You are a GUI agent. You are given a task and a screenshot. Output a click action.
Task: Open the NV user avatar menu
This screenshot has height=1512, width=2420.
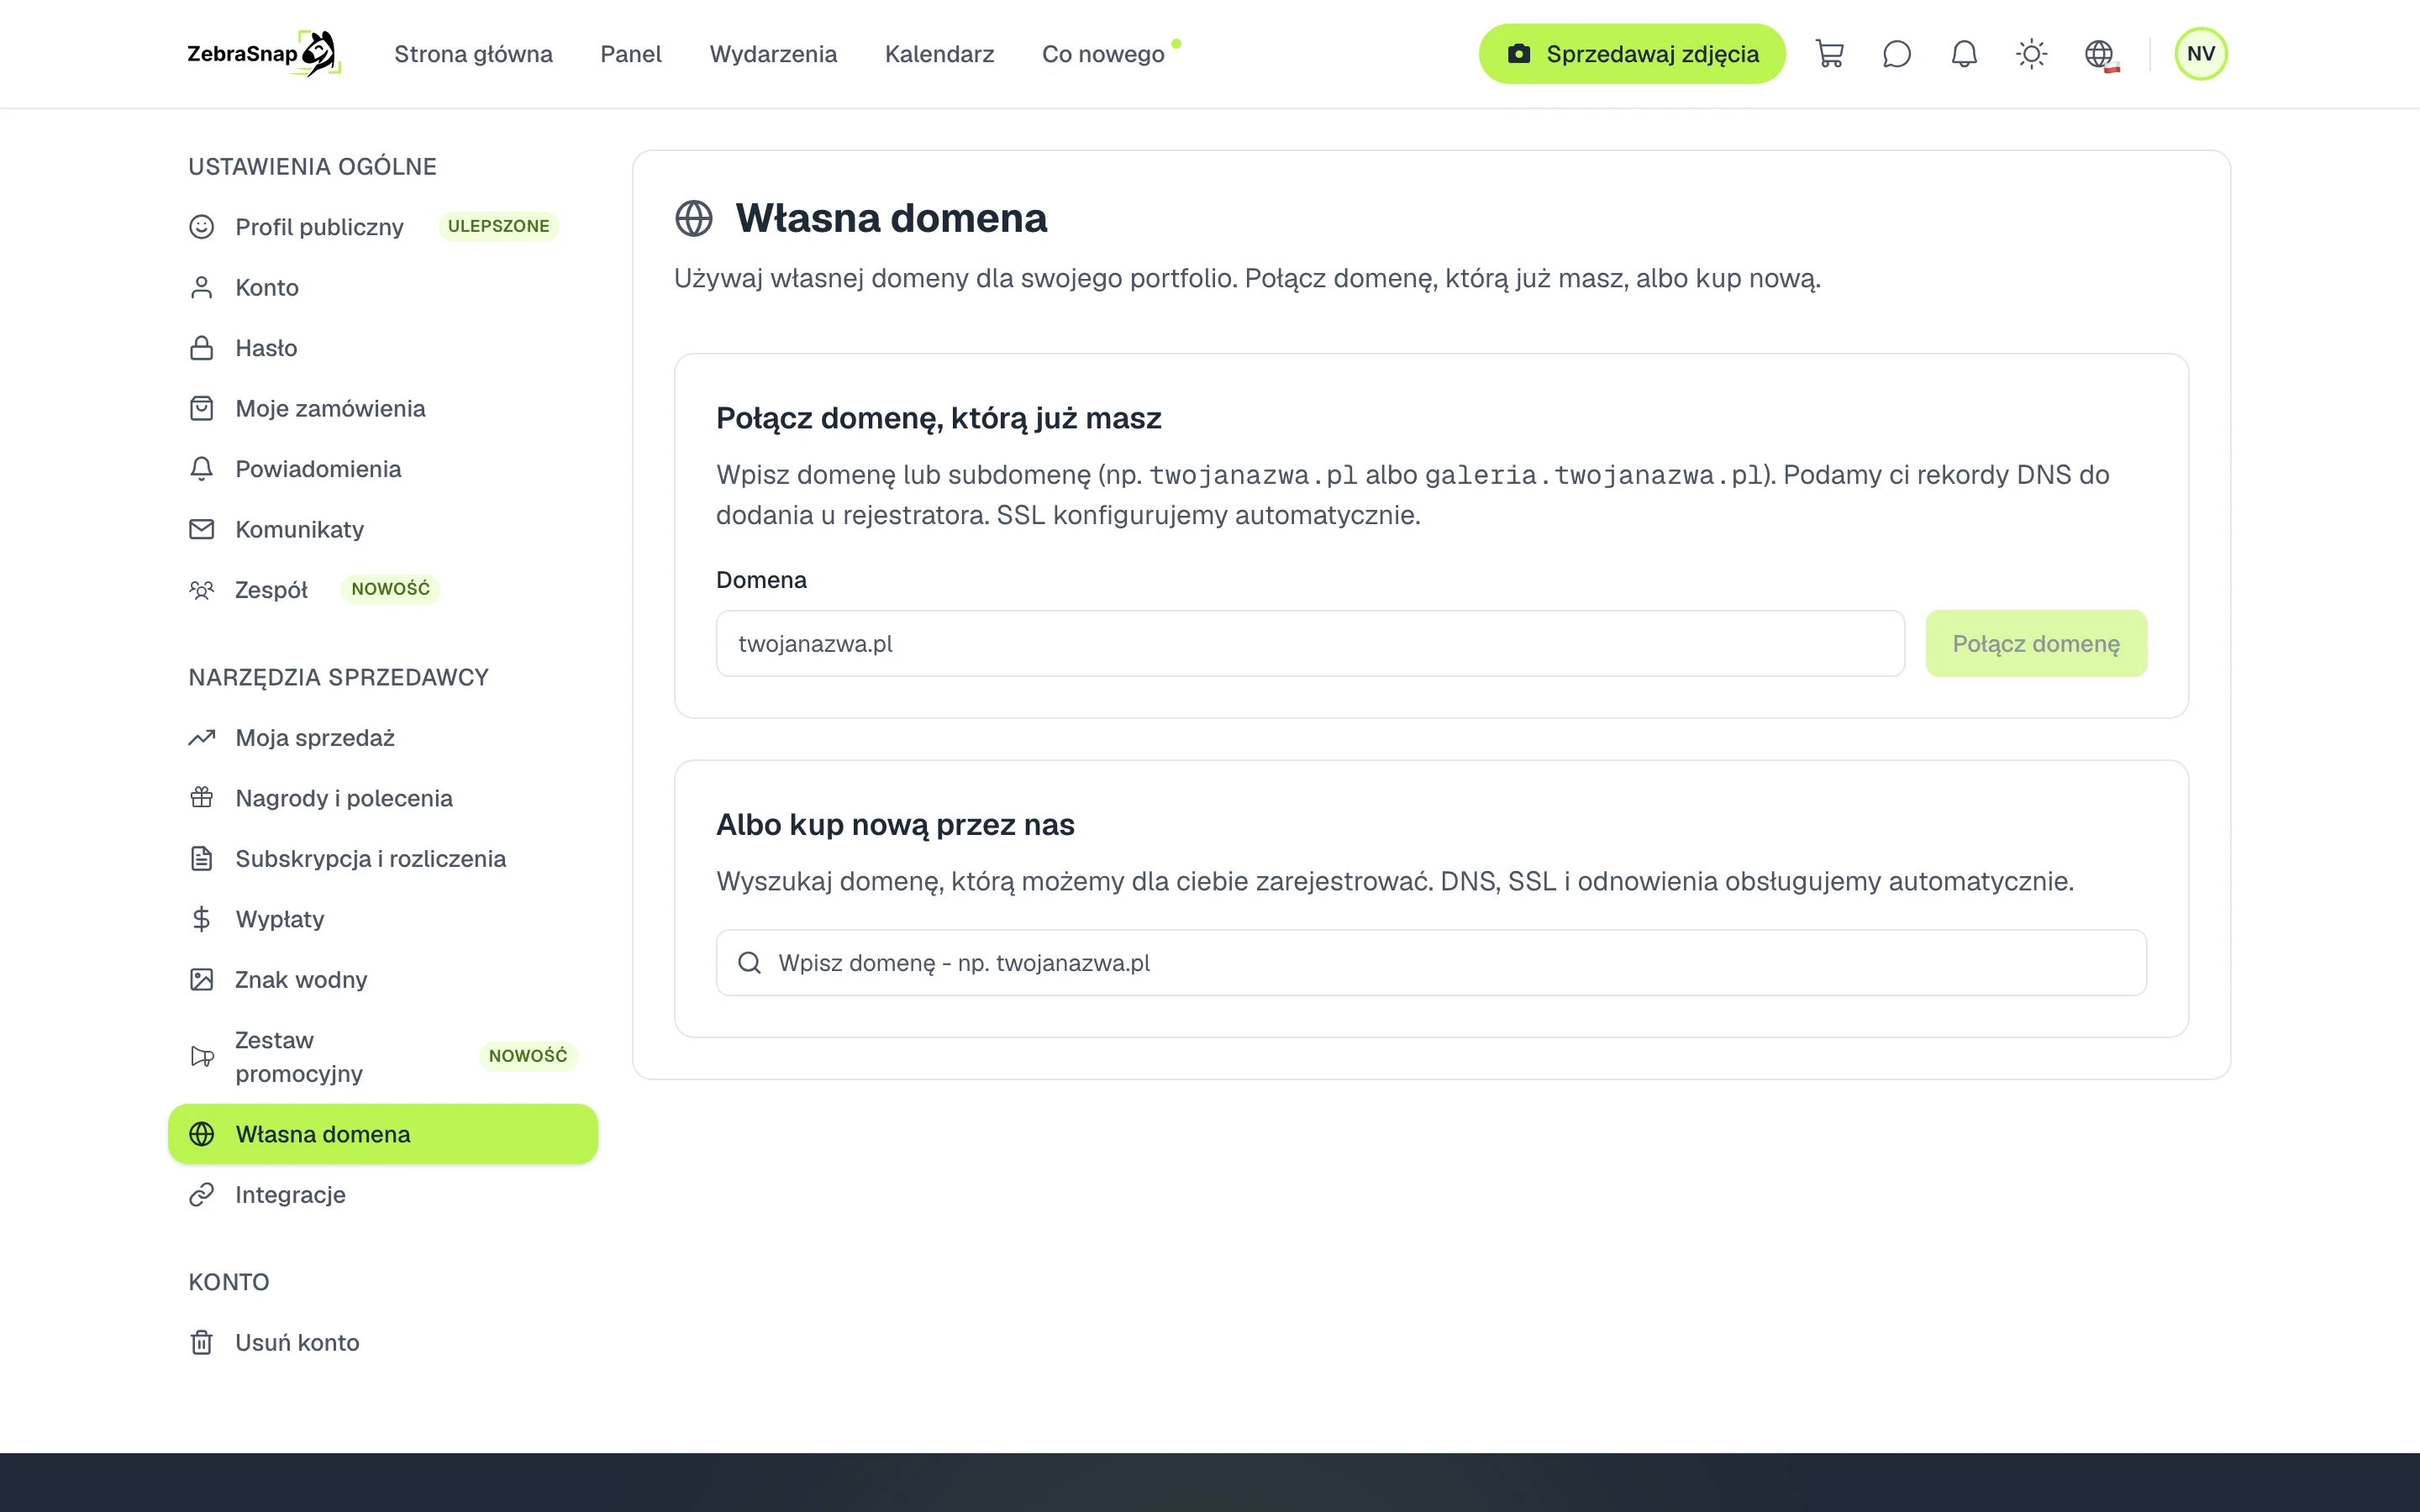(2200, 54)
